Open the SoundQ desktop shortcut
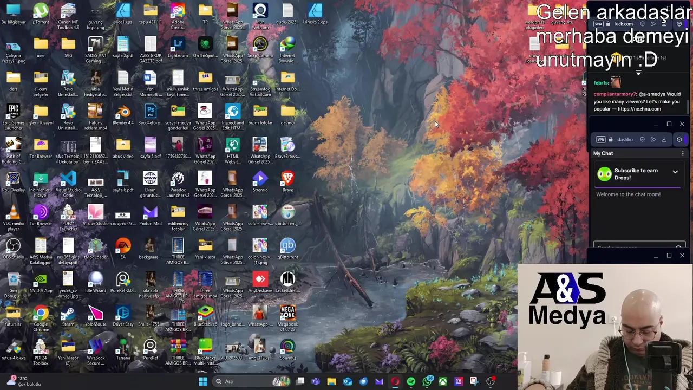 [x=287, y=350]
